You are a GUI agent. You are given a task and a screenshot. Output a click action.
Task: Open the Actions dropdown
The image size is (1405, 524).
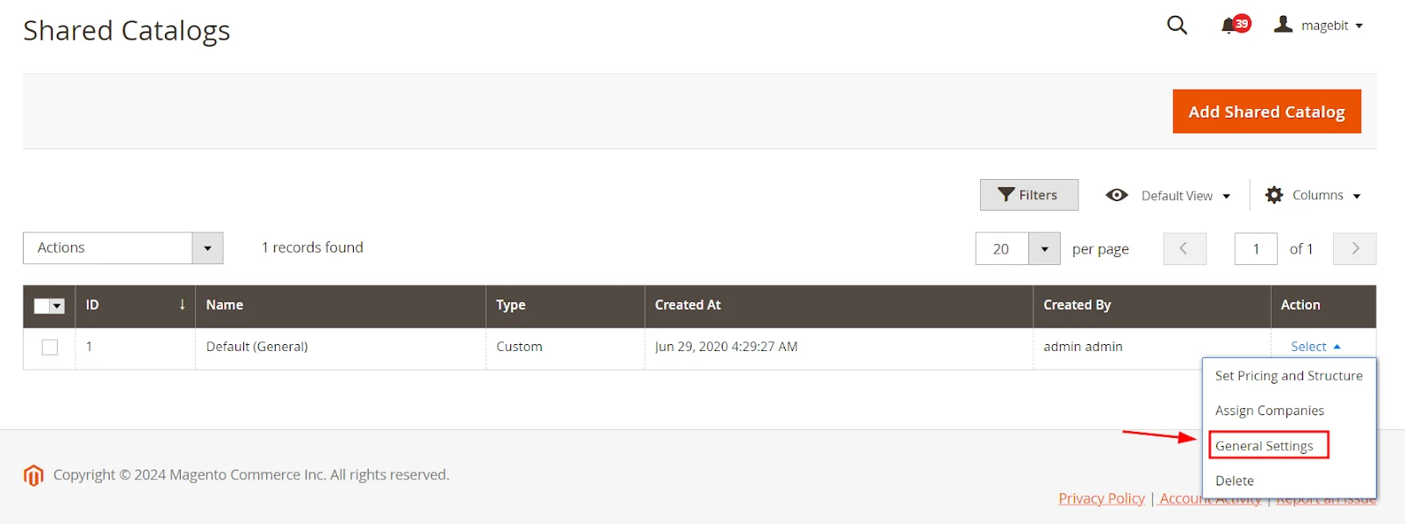pyautogui.click(x=123, y=248)
